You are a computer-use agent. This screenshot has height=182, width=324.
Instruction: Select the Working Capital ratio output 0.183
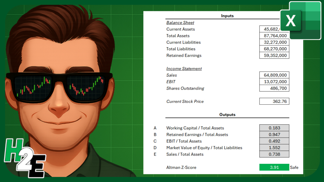(274, 128)
